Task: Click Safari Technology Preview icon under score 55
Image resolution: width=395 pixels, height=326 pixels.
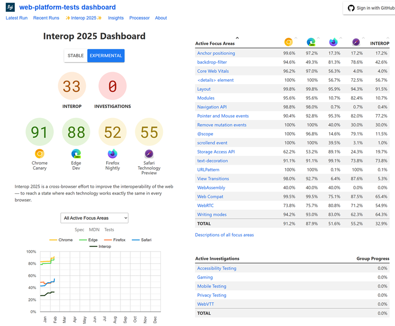Action: pyautogui.click(x=149, y=153)
